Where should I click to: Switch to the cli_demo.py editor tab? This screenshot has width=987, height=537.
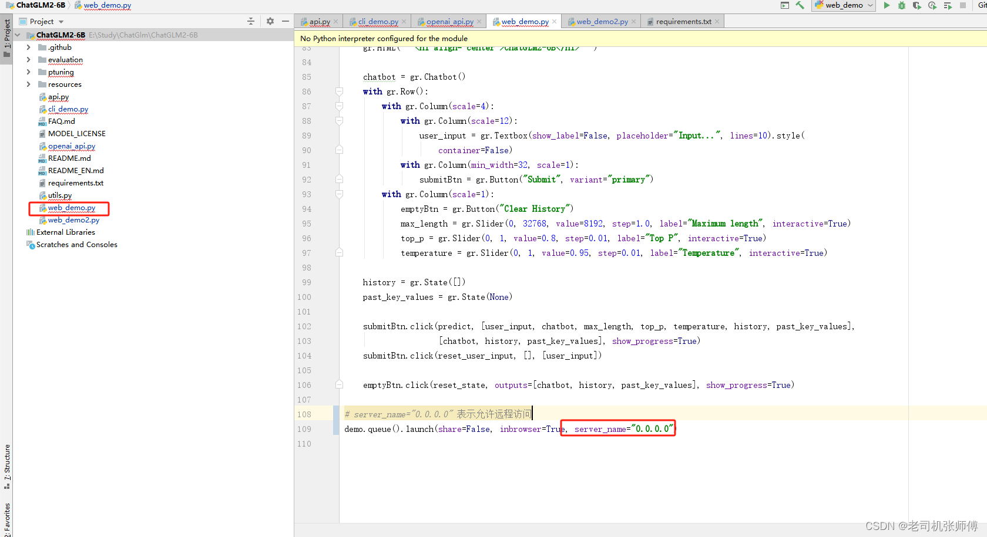[378, 22]
